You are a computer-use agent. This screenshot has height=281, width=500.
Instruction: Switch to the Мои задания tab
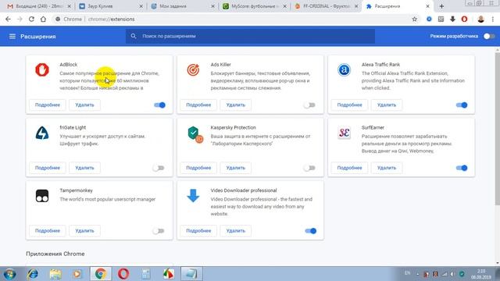[x=182, y=6]
